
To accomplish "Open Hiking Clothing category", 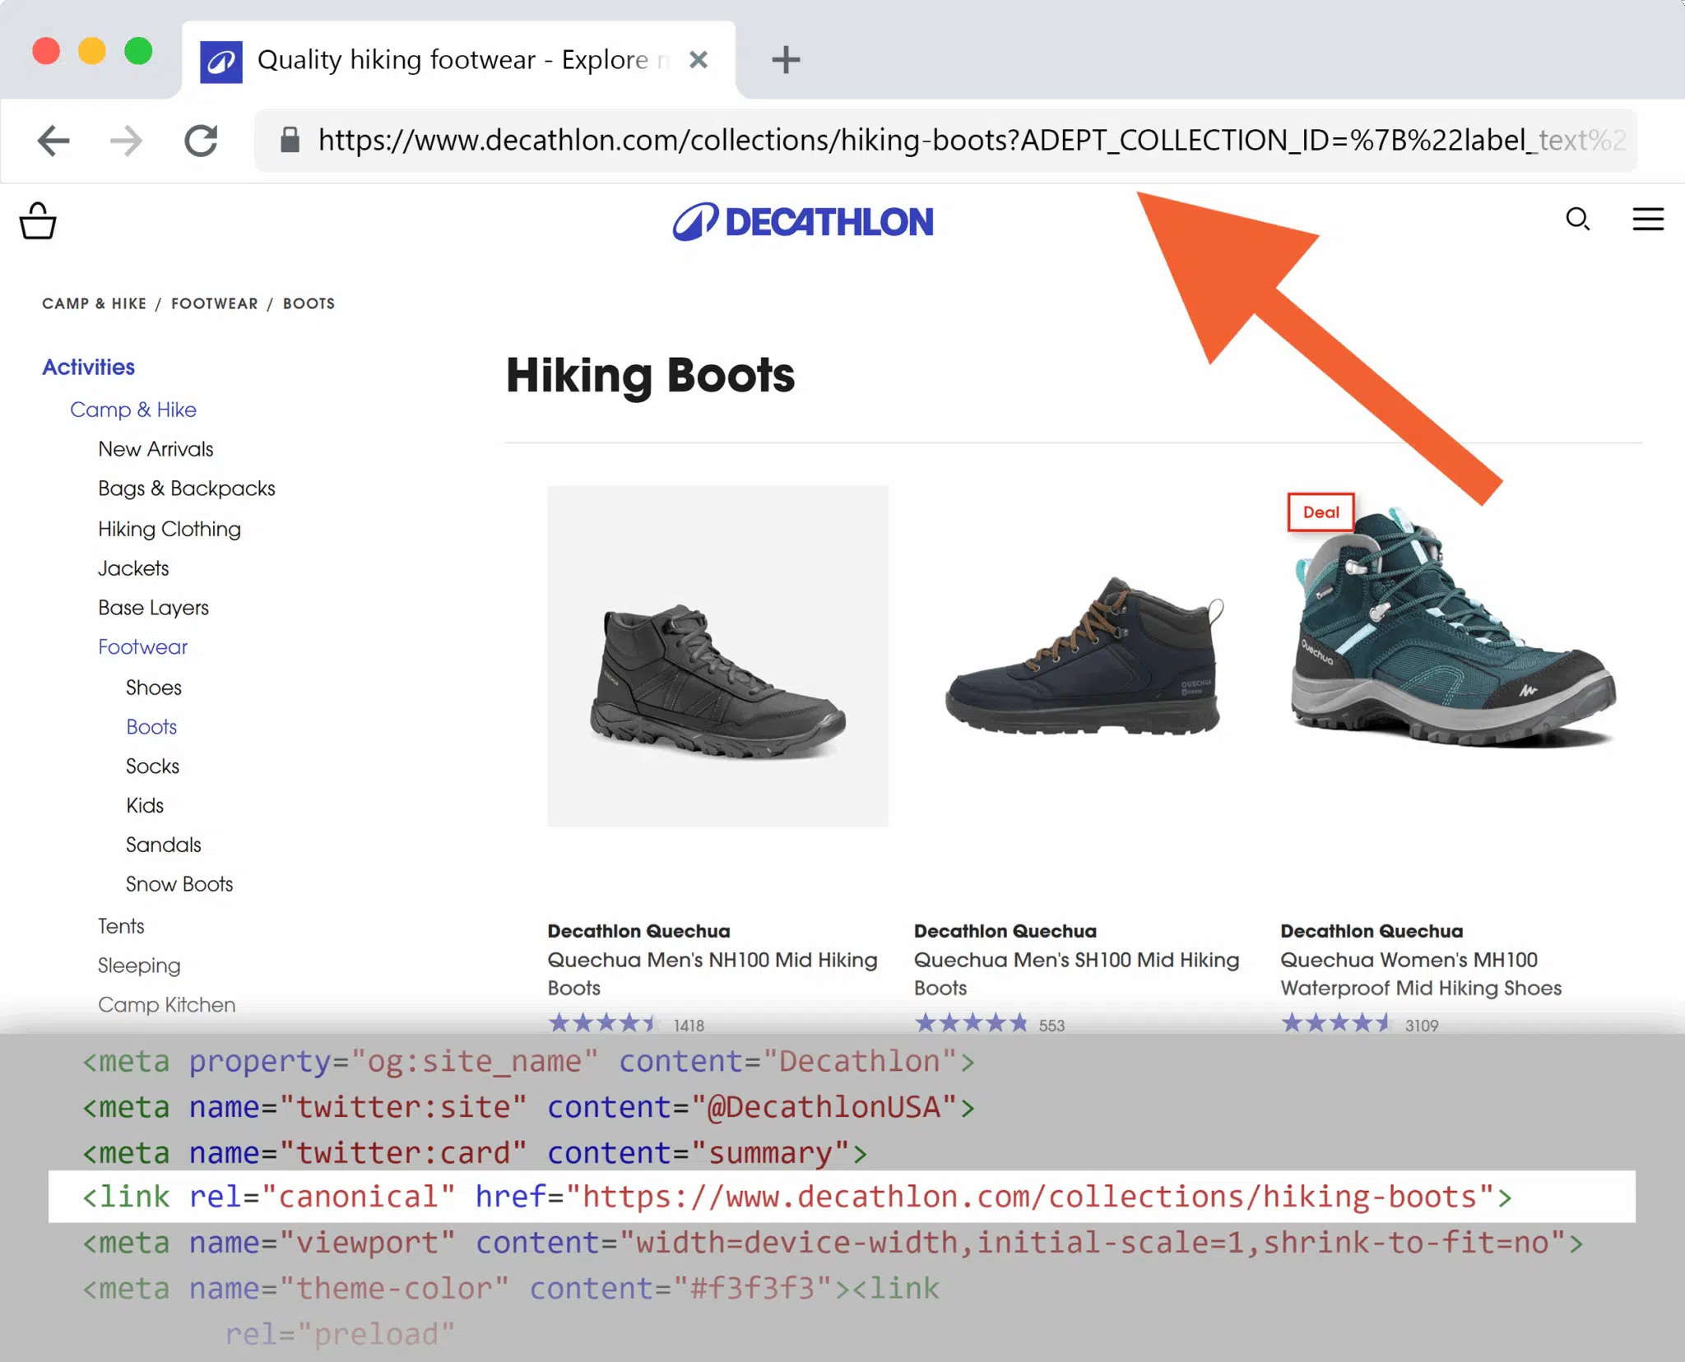I will [169, 529].
